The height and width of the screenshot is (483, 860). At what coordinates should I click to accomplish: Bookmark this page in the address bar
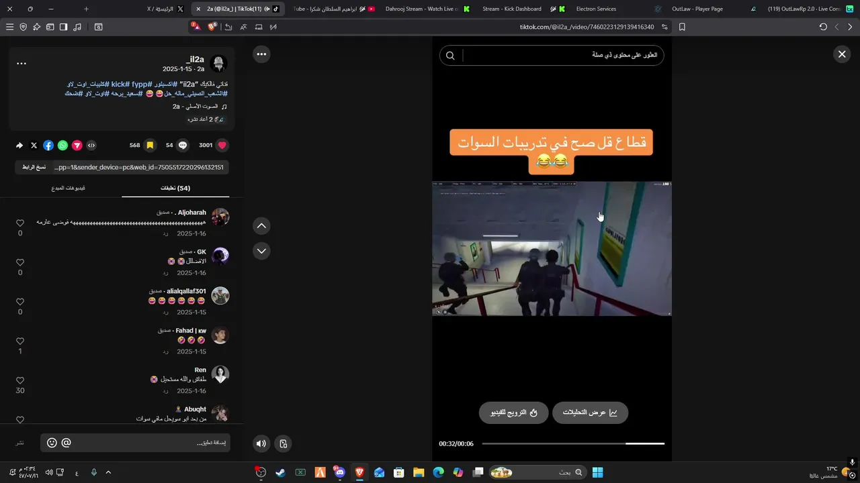point(682,27)
